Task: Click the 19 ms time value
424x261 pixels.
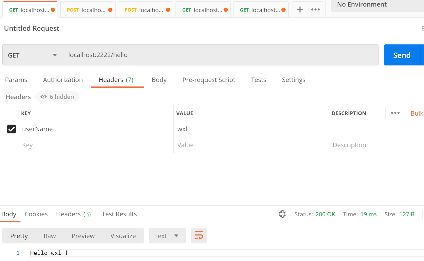Action: pos(368,214)
